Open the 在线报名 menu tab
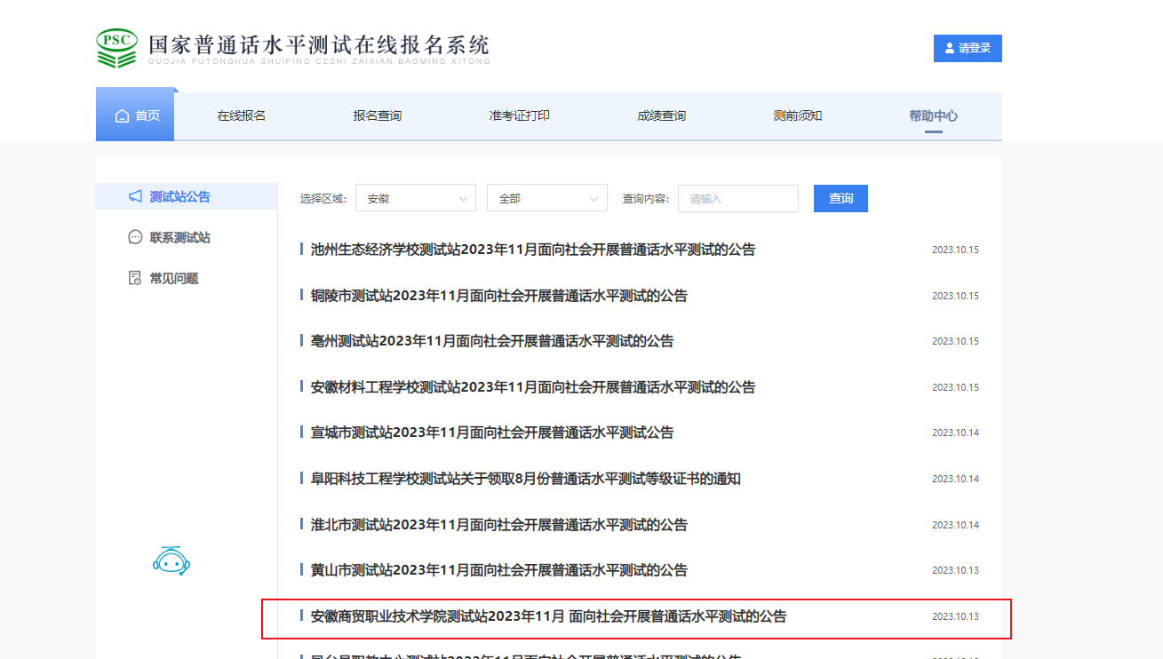 242,115
